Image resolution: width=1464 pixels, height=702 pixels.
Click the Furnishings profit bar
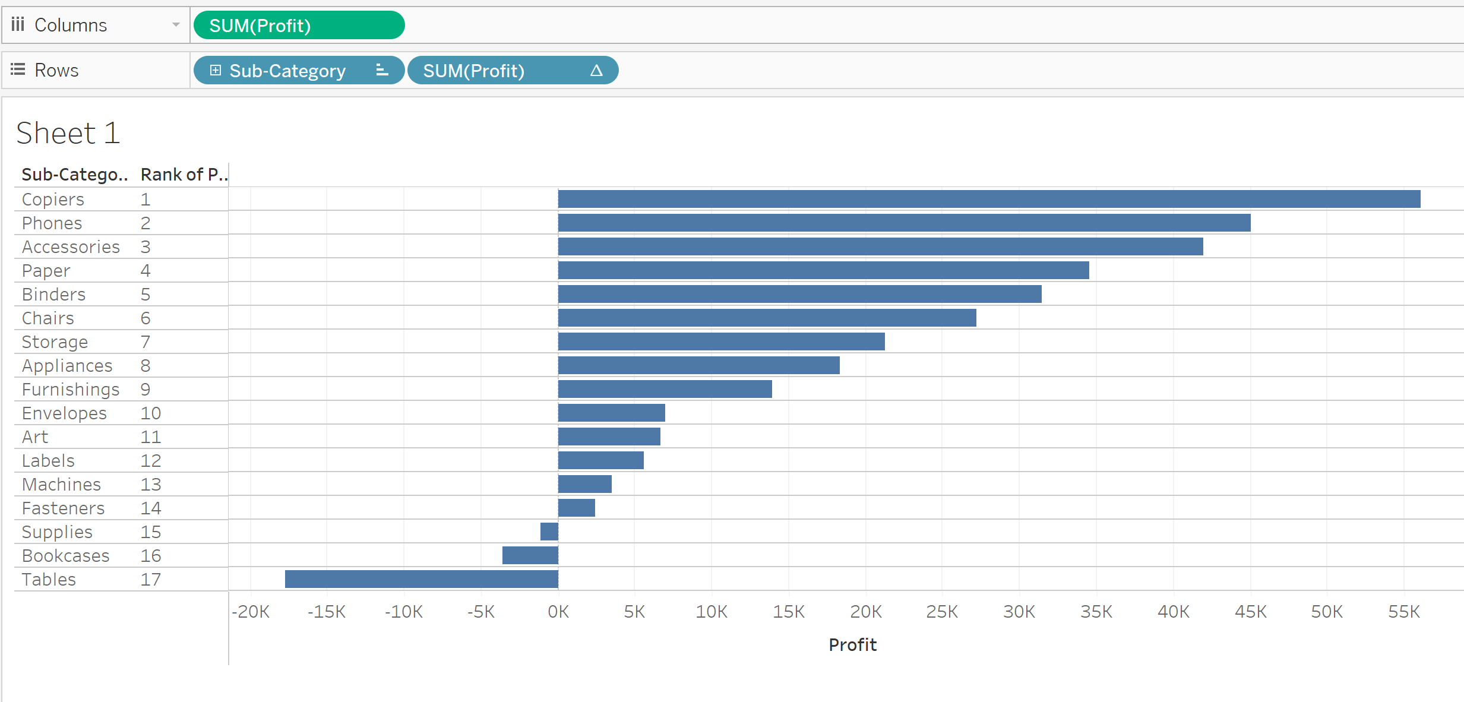tap(665, 389)
